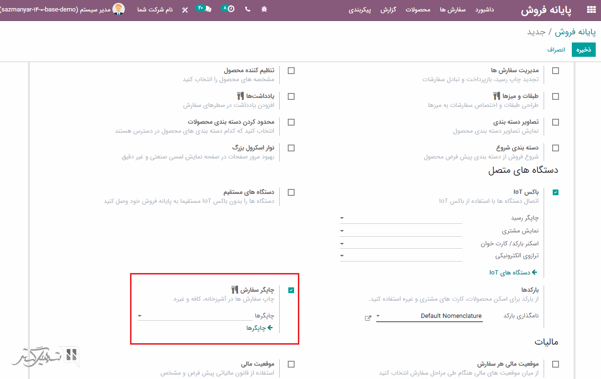Click the wrench tools icon
Image resolution: width=601 pixels, height=379 pixels.
coord(185,10)
